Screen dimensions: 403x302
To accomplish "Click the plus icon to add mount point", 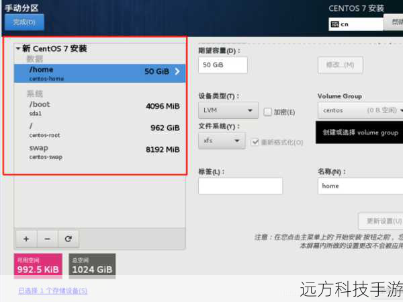I will (26, 239).
